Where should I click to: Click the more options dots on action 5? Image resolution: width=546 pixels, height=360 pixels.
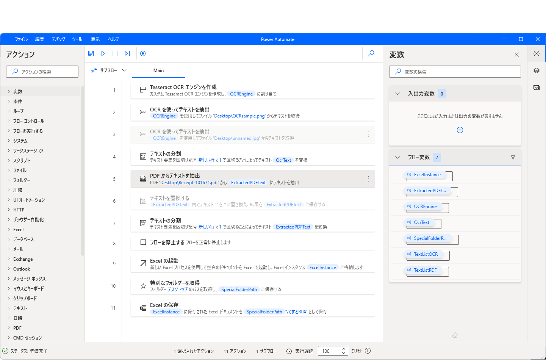368,179
